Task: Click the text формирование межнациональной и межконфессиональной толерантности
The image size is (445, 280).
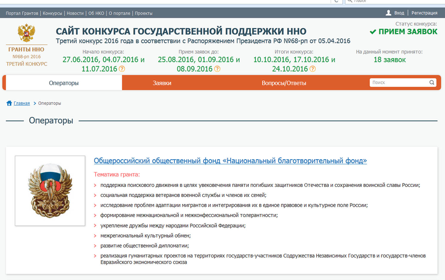Action: coord(189,215)
